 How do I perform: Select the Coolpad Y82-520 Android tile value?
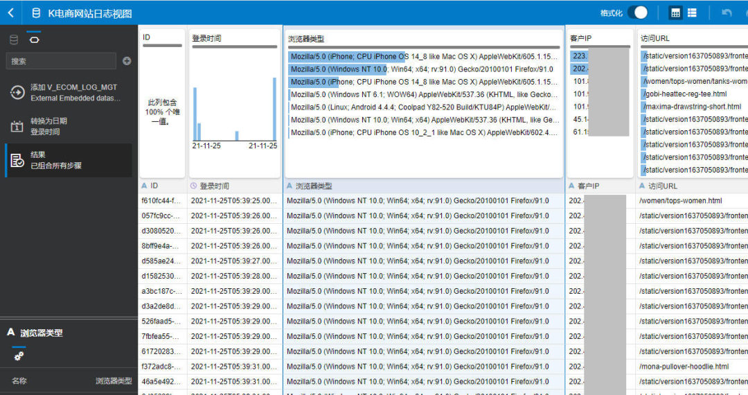(x=422, y=107)
